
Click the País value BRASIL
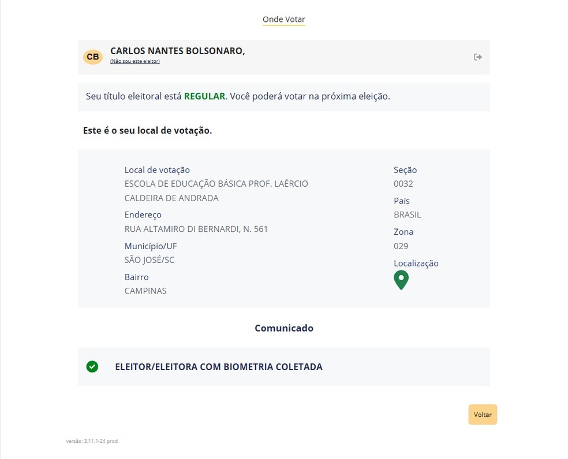[407, 215]
